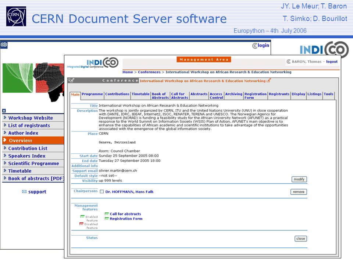Select Overview in the sidebar menu
Viewport: 353px width, 265px height.
click(x=33, y=140)
